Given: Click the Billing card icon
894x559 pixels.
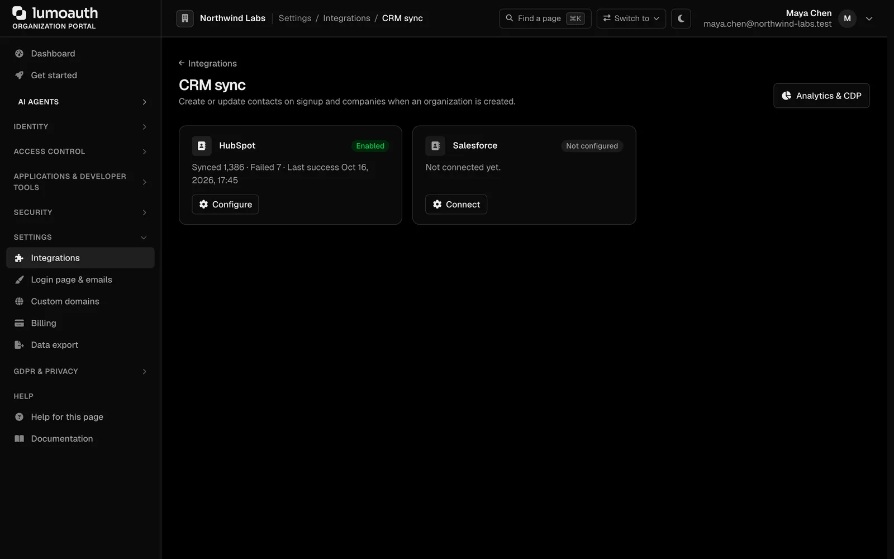Looking at the screenshot, I should [20, 324].
